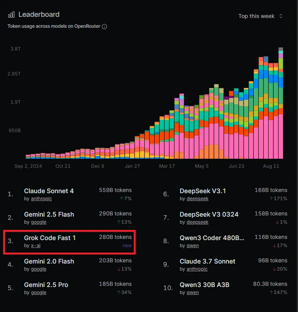The height and width of the screenshot is (312, 298).
Task: Click the 203B tokens value
Action: (115, 261)
